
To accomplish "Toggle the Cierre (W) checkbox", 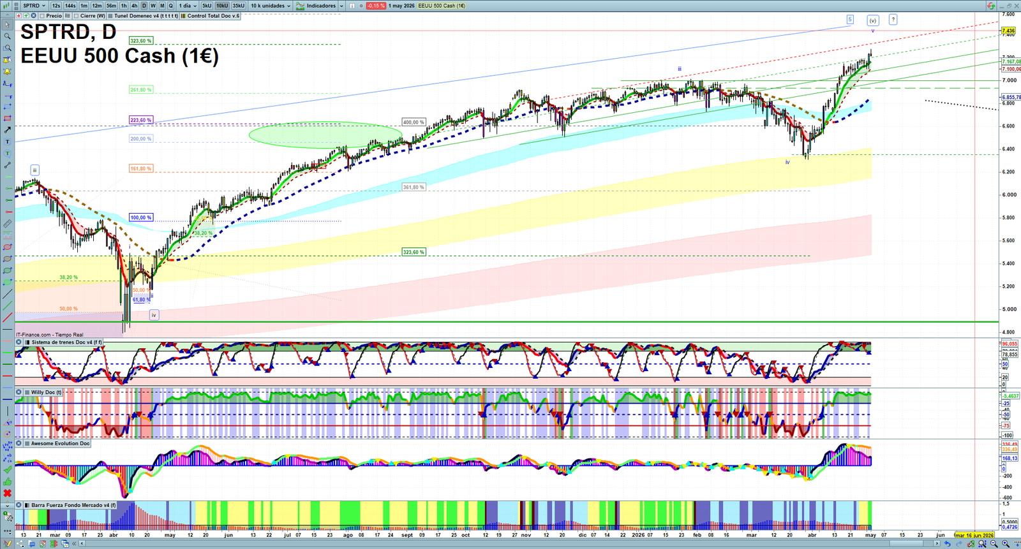I will [x=77, y=16].
